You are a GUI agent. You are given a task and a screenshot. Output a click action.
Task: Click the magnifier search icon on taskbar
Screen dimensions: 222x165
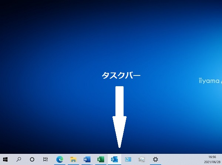click(x=19, y=159)
